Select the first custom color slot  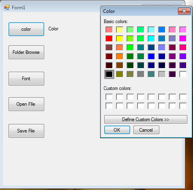(109, 97)
